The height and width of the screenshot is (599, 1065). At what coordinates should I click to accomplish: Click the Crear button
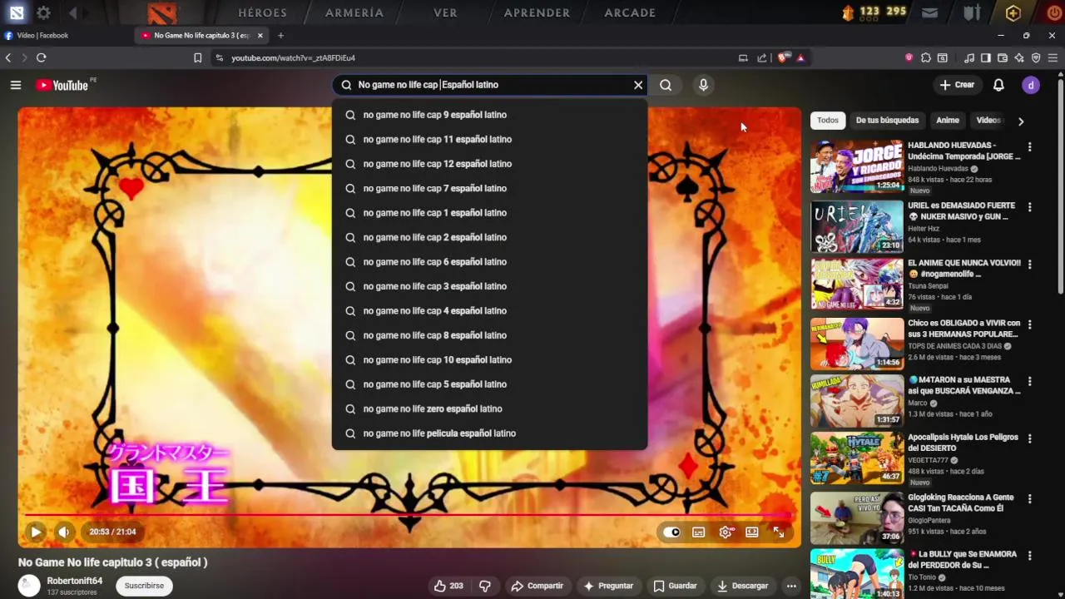957,85
